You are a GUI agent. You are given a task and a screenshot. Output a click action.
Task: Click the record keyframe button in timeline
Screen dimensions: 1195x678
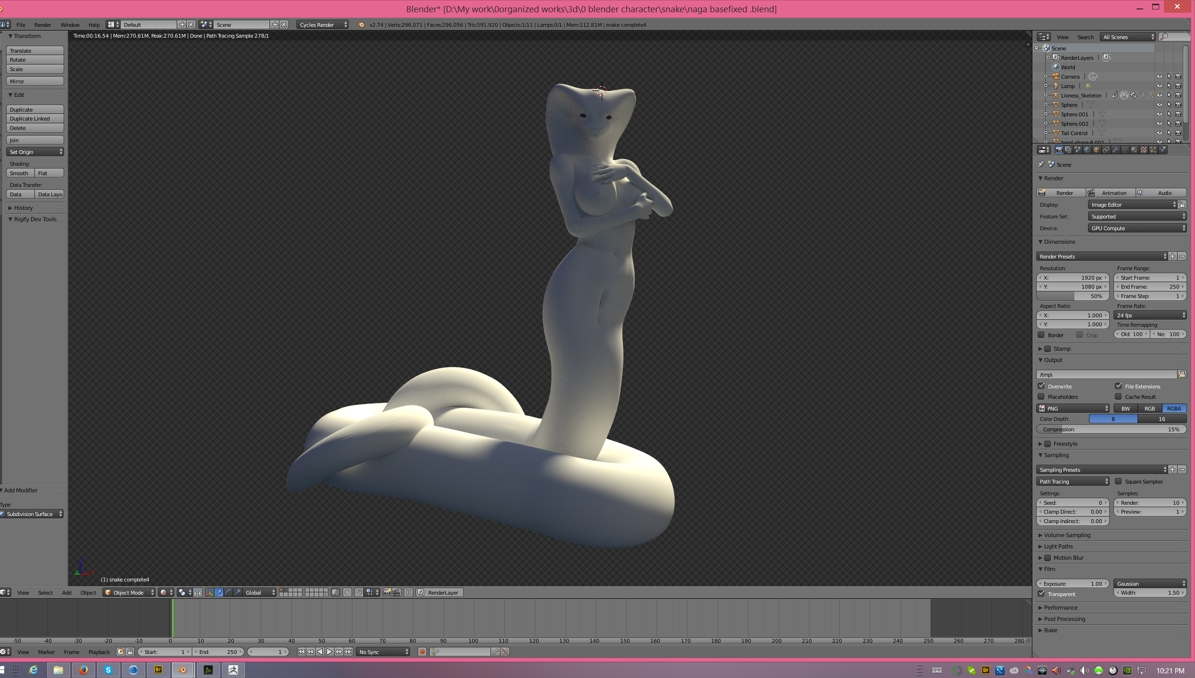pos(422,652)
